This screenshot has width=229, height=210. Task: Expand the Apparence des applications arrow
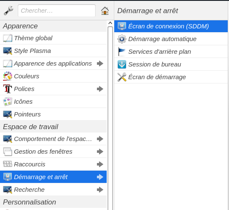(x=100, y=64)
